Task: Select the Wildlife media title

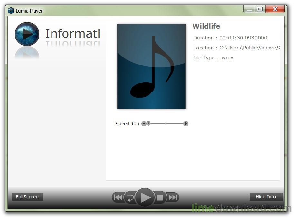Action: [x=206, y=26]
